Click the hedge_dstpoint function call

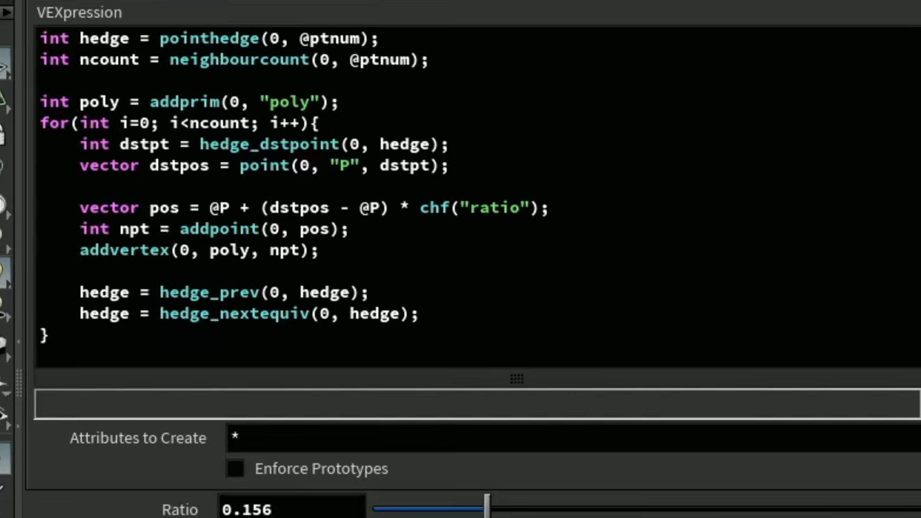coord(270,144)
